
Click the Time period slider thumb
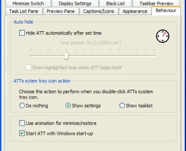point(66,56)
